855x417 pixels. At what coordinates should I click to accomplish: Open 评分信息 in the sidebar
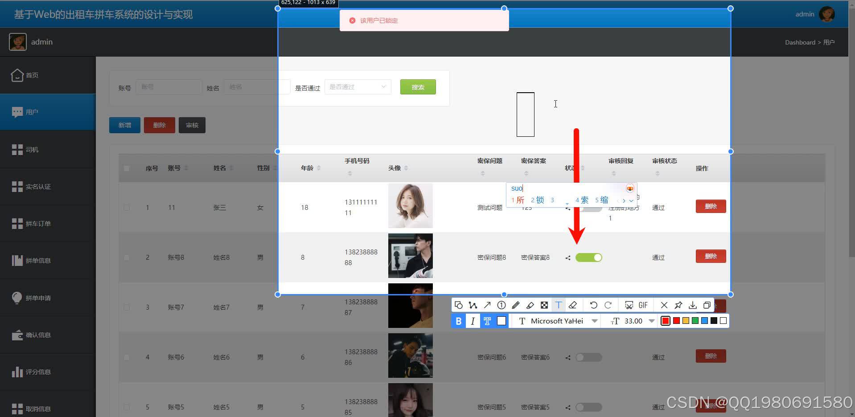48,372
